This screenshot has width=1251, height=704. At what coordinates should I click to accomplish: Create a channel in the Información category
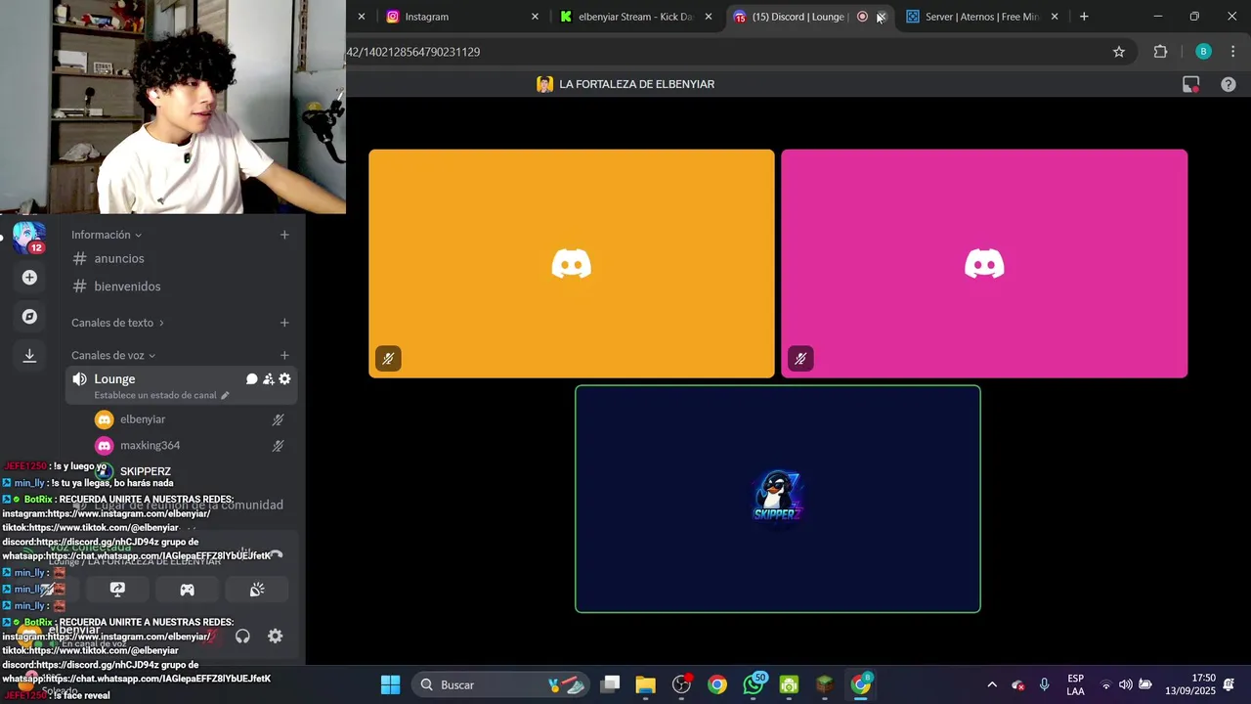[284, 235]
